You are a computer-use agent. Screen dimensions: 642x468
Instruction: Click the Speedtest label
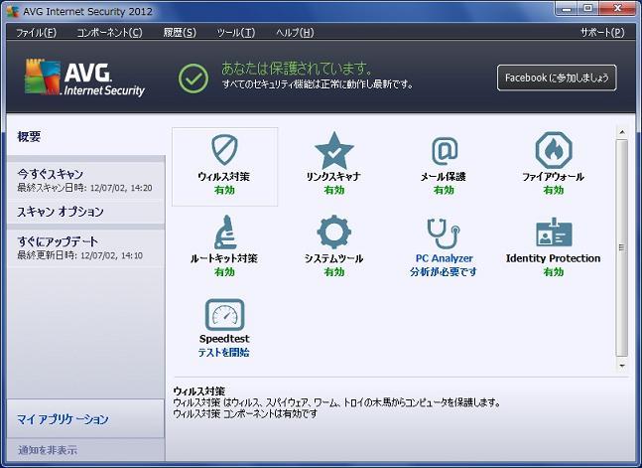click(224, 339)
